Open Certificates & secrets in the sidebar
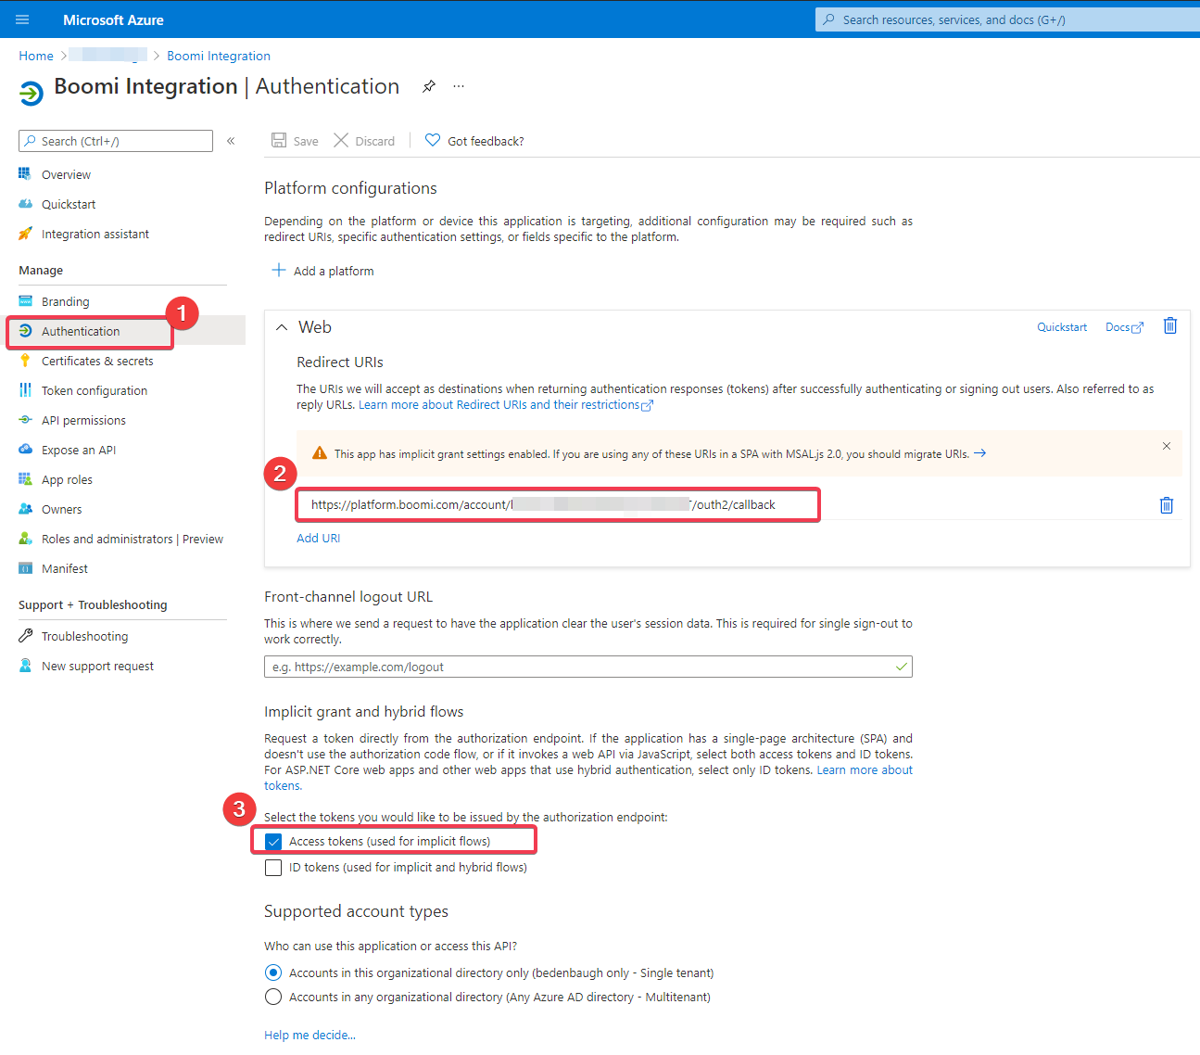The width and height of the screenshot is (1200, 1055). tap(97, 361)
